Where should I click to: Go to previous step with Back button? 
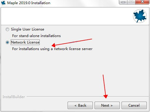80,105
